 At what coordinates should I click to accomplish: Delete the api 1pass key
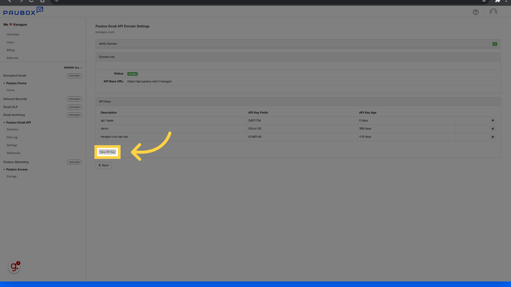493,121
